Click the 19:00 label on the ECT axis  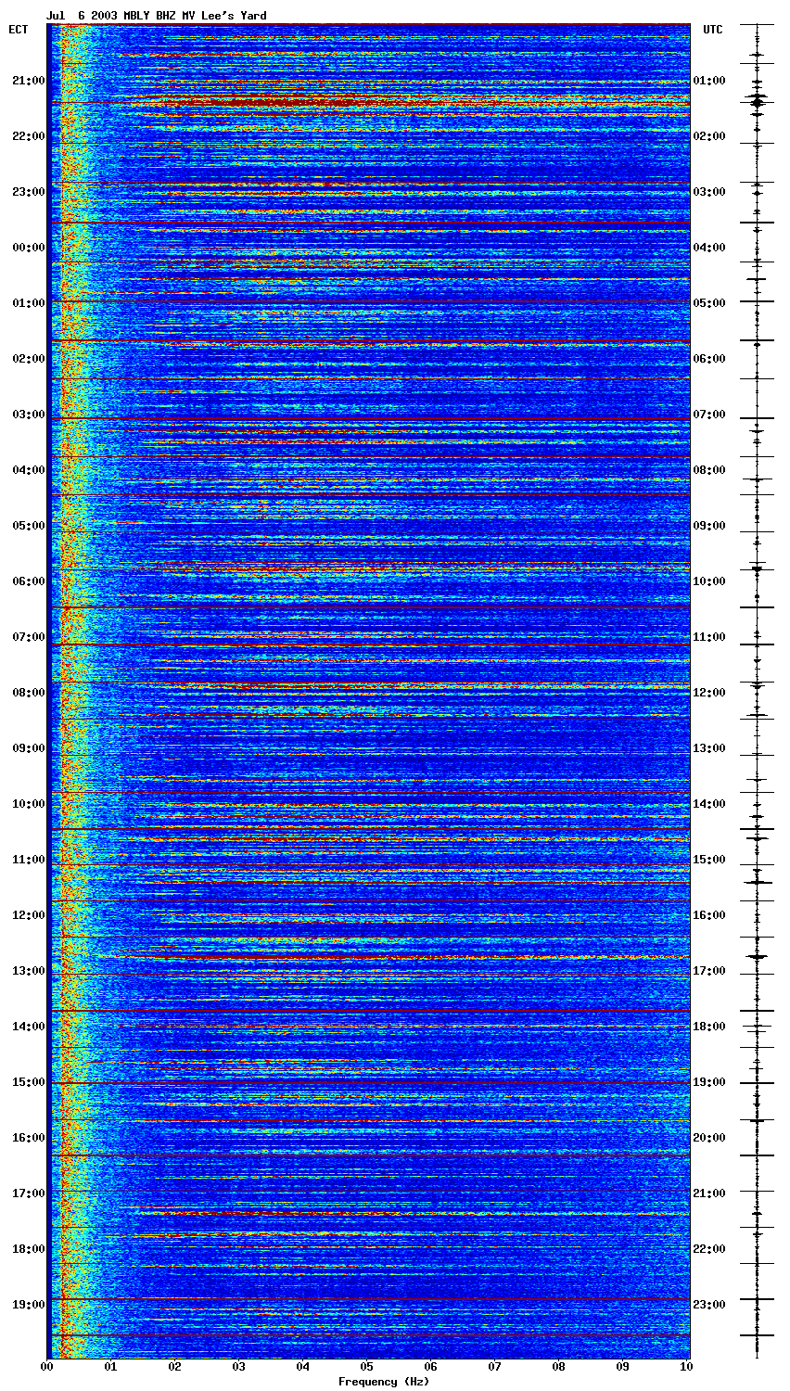29,1305
